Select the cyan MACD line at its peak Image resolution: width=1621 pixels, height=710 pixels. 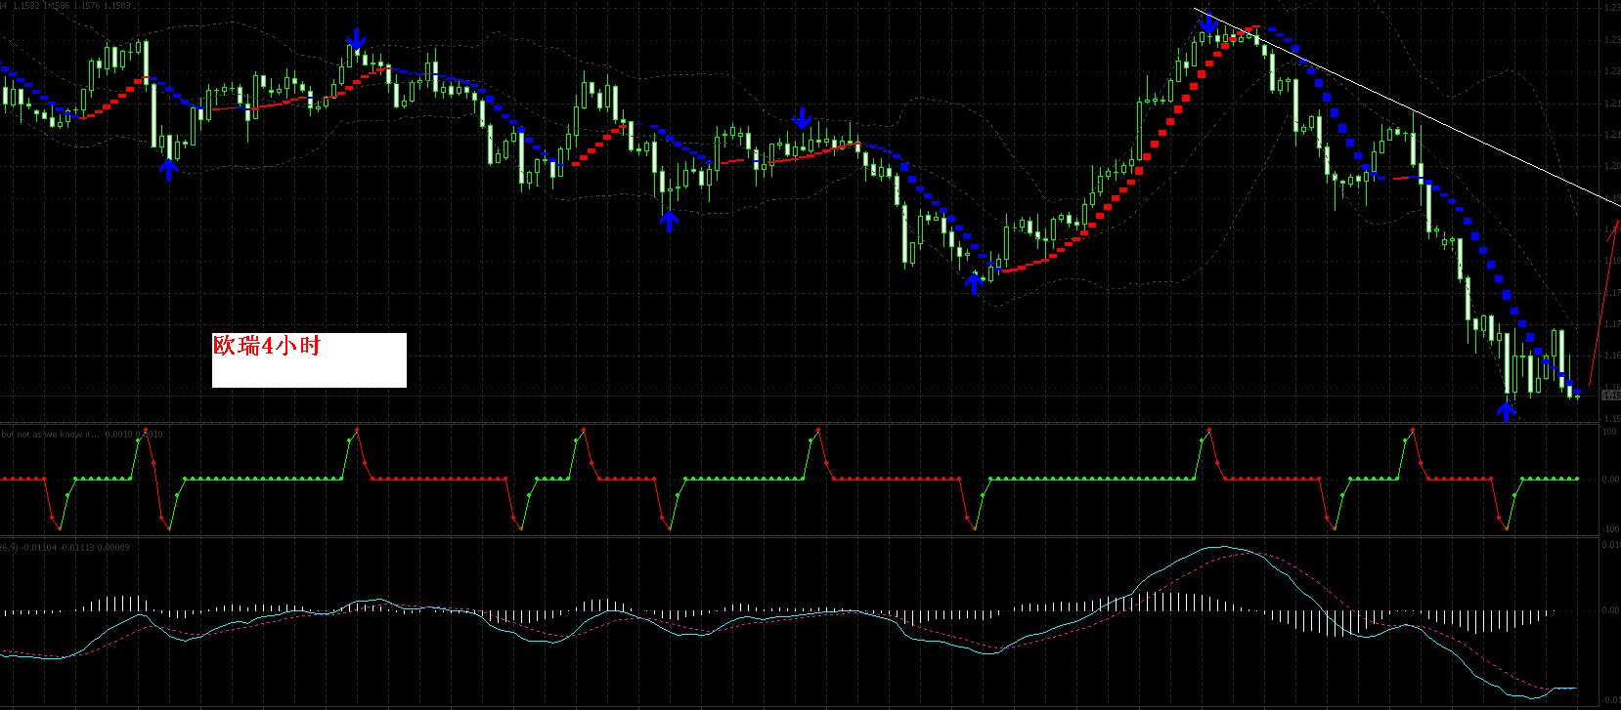pyautogui.click(x=1222, y=547)
